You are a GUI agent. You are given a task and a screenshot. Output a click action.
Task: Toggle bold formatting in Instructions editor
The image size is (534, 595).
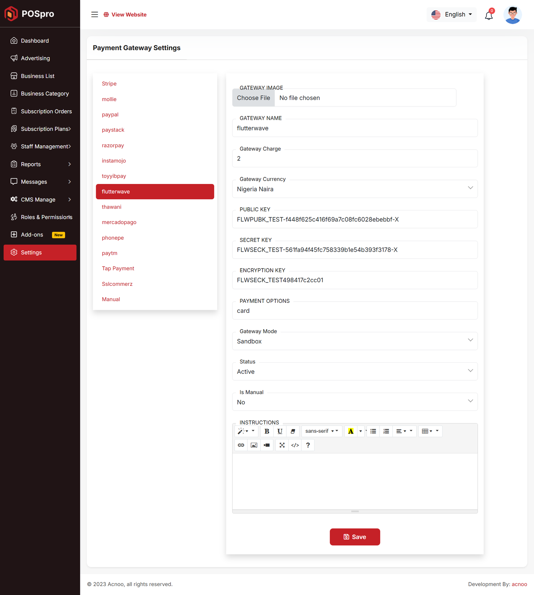point(267,431)
